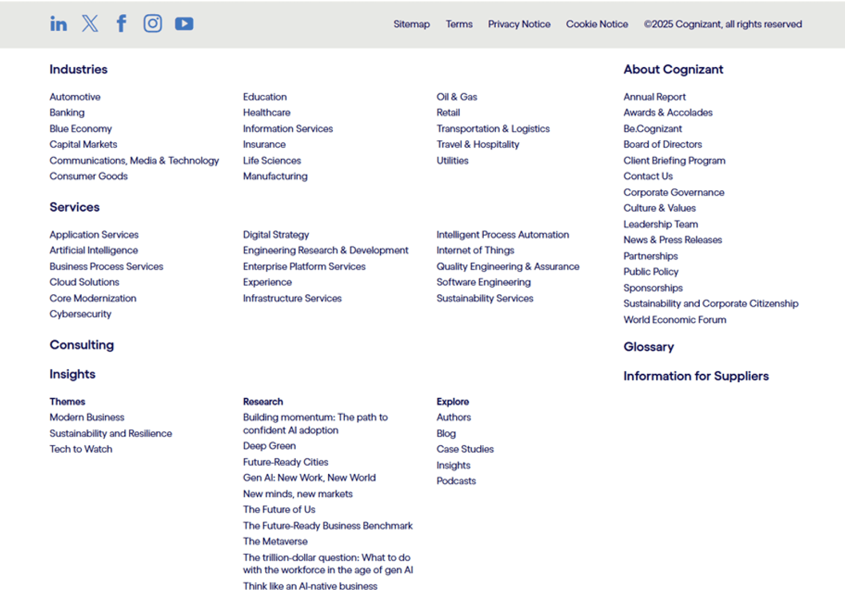The image size is (845, 604).
Task: Open Sustainability Services link
Action: click(x=484, y=298)
